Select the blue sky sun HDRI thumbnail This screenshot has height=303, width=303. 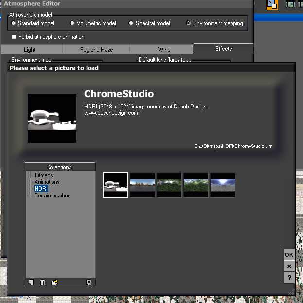click(x=223, y=185)
